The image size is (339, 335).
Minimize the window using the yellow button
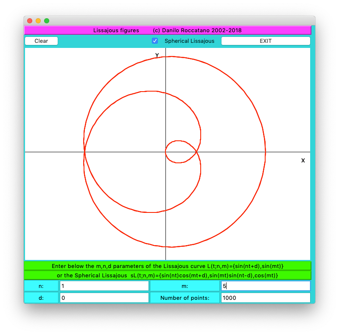(x=38, y=21)
